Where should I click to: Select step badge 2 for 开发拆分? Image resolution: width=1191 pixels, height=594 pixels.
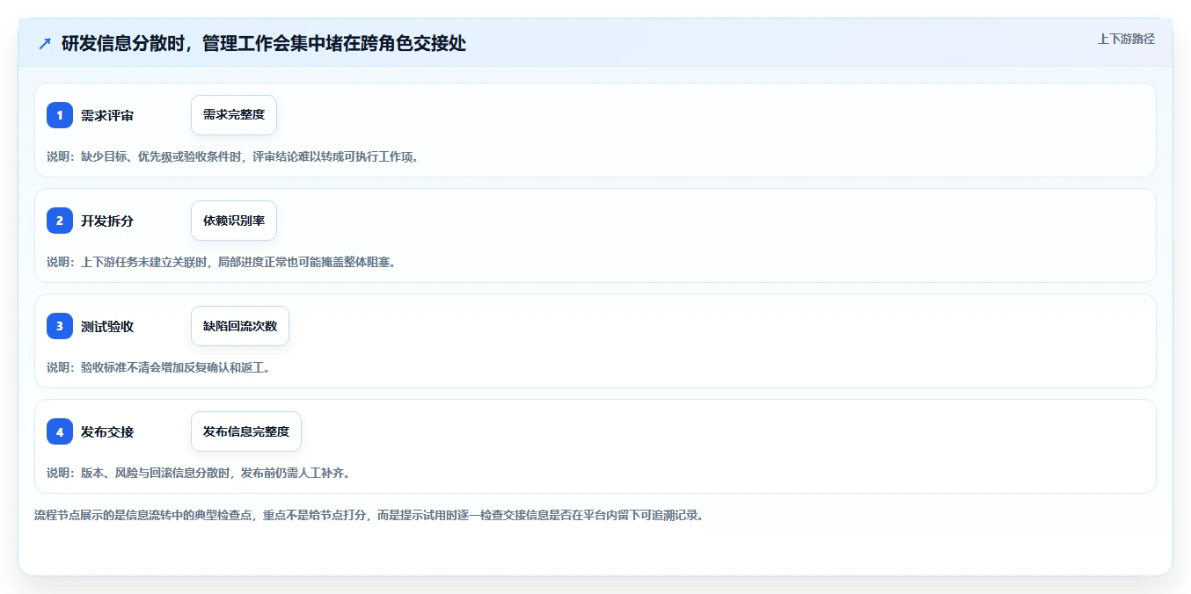tap(60, 221)
